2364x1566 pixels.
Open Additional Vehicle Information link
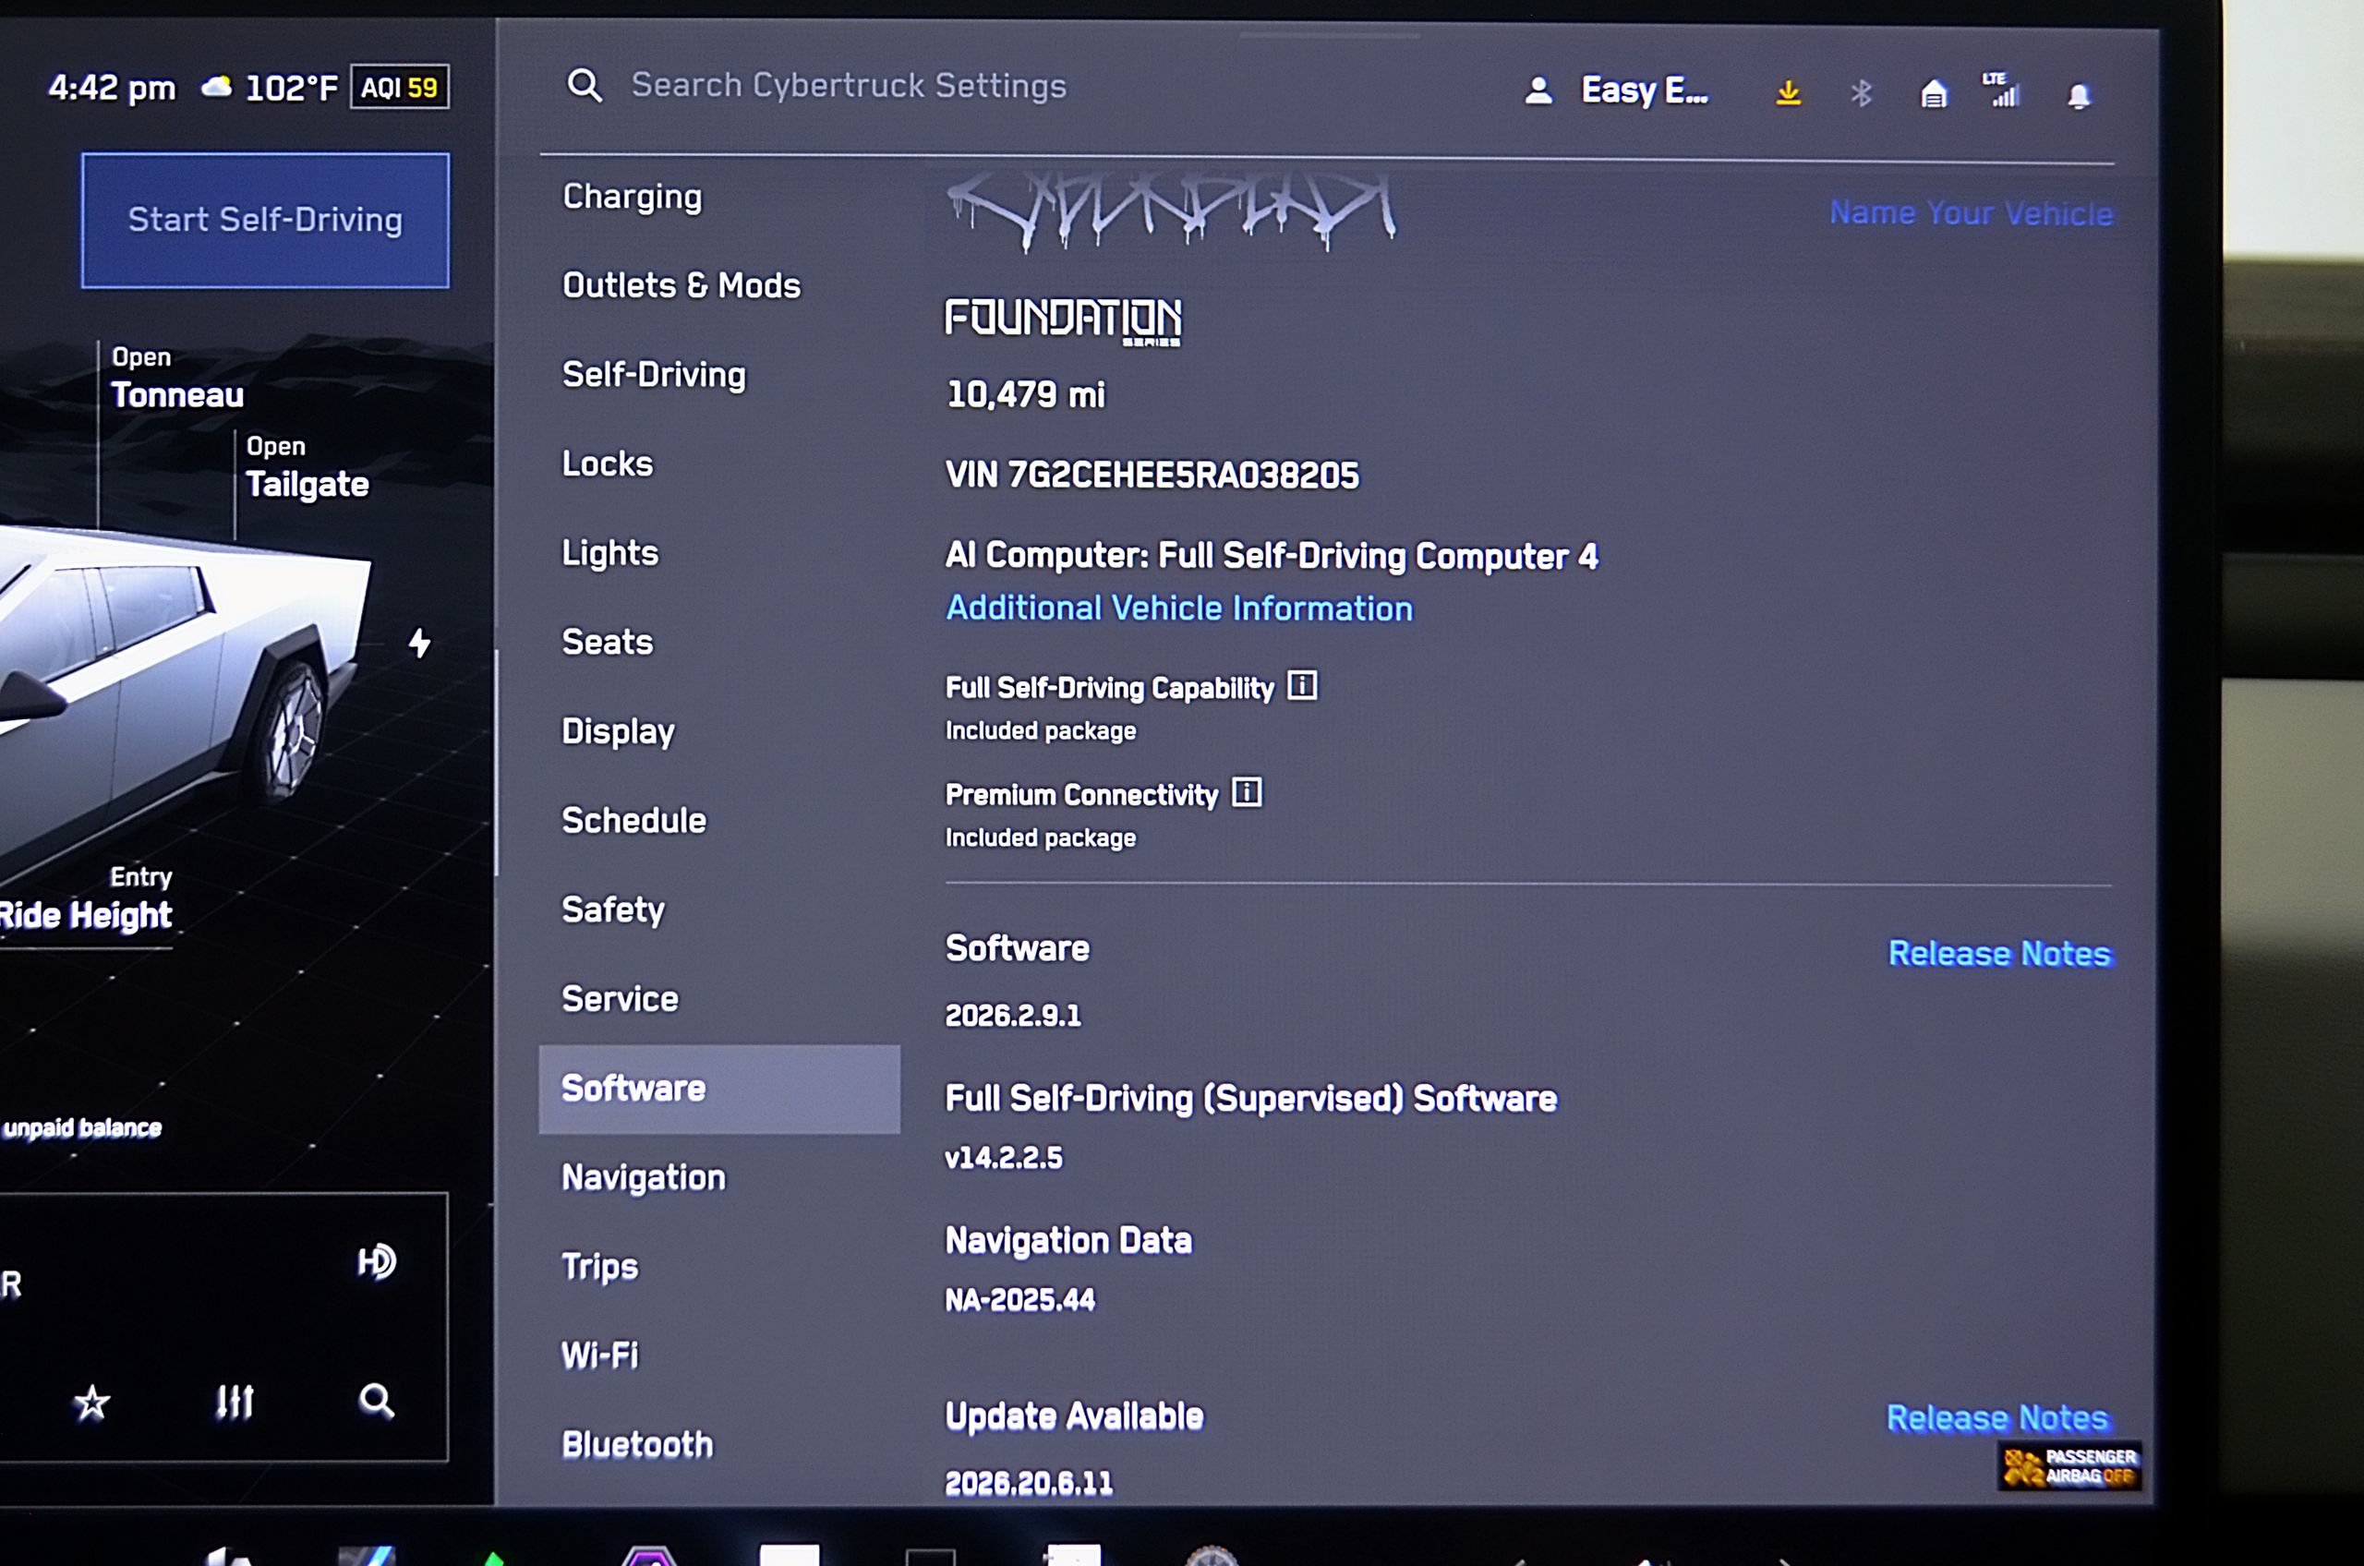(1179, 608)
